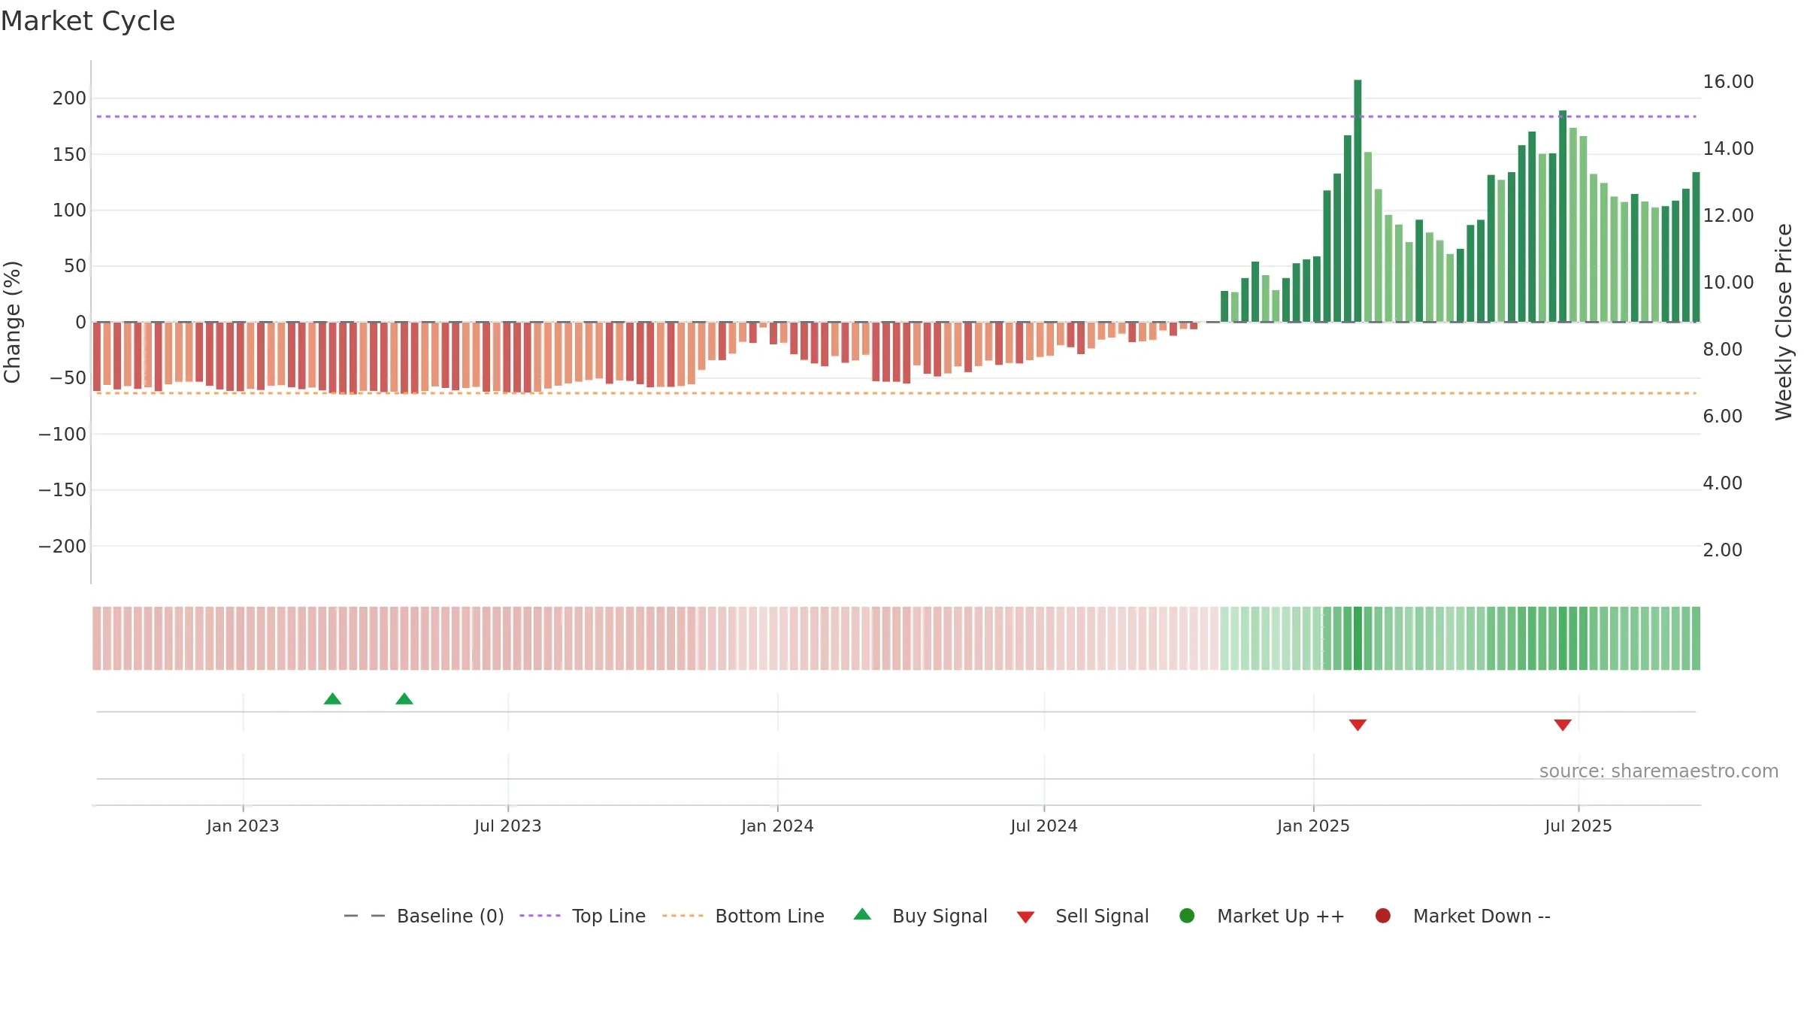
Task: Click the Market Cycle chart title
Action: tap(88, 21)
